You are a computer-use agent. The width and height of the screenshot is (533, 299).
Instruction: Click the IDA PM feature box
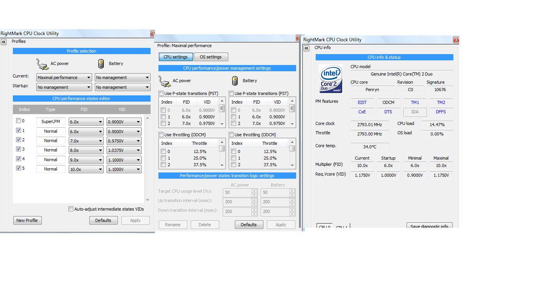[415, 112]
